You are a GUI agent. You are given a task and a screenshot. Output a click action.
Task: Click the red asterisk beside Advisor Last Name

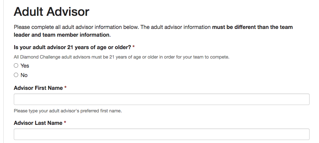point(65,123)
